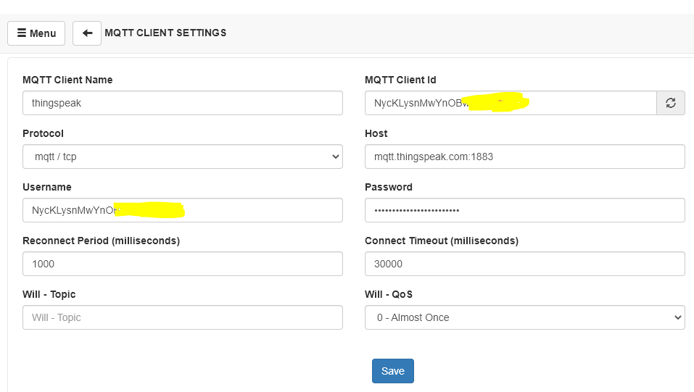
Task: Click the MQTT CLIENT SETTINGS page title
Action: click(x=165, y=33)
